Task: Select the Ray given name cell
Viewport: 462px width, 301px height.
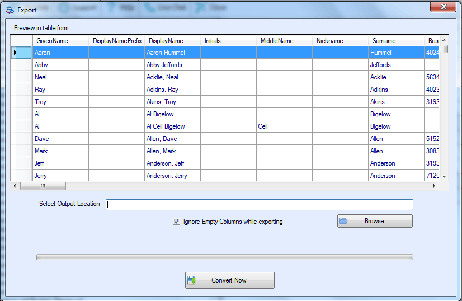Action: (x=61, y=90)
